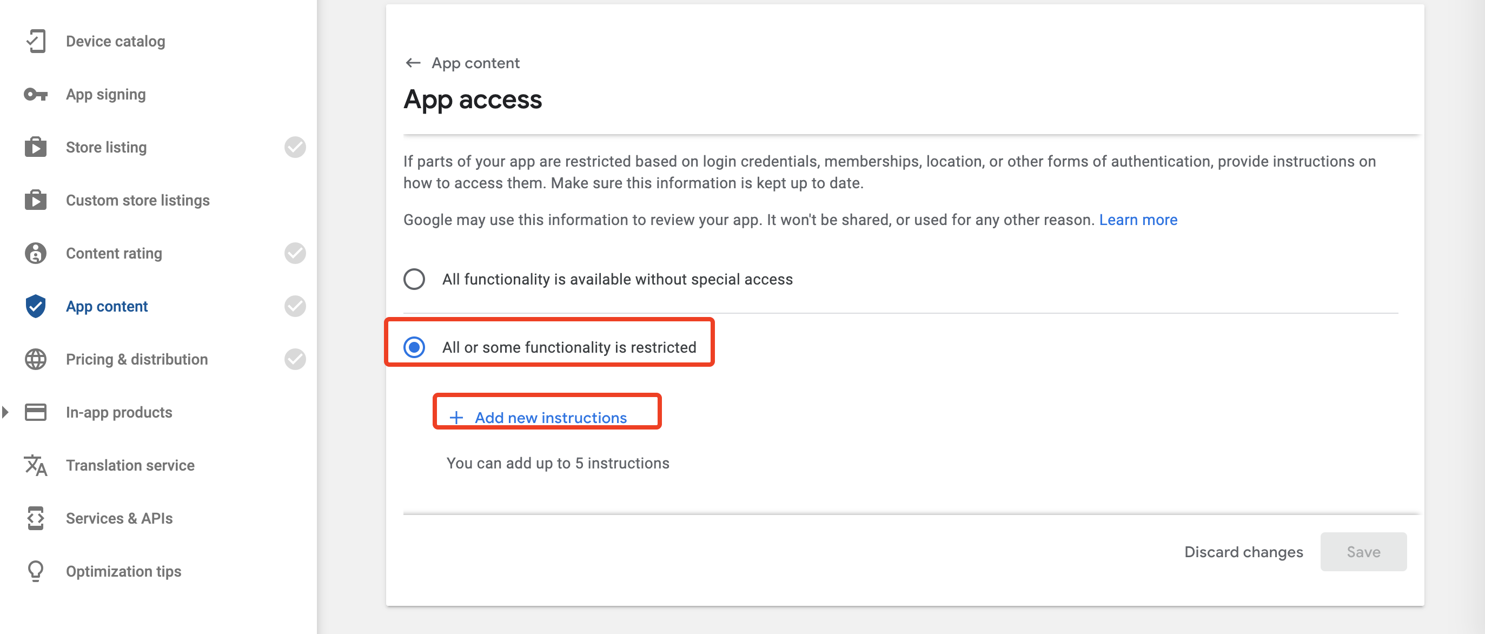Open App signing via the key icon
Image resolution: width=1485 pixels, height=634 pixels.
tap(36, 94)
